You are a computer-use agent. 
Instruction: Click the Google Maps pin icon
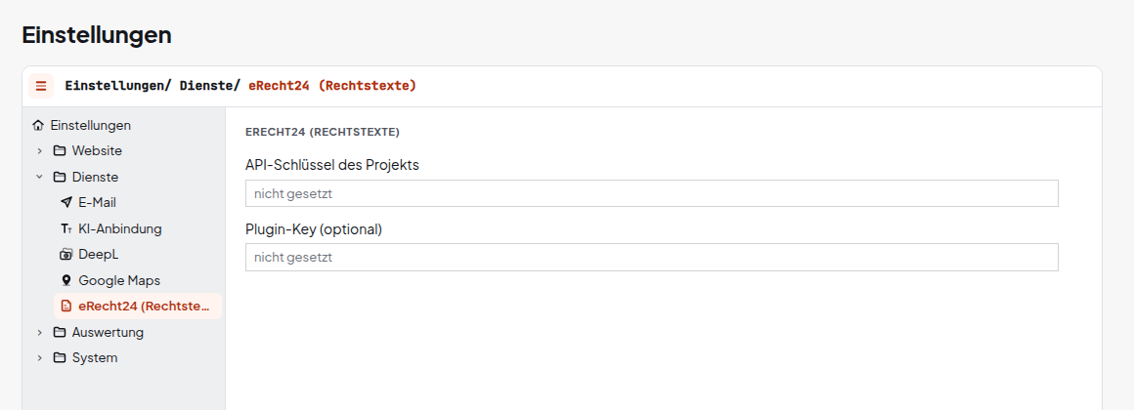(x=66, y=280)
